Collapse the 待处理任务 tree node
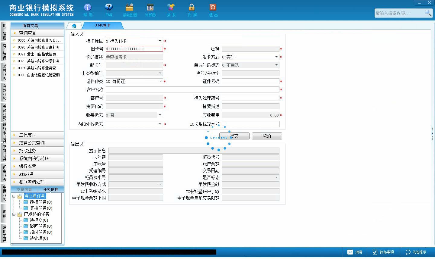The width and height of the screenshot is (435, 259). coord(14,196)
